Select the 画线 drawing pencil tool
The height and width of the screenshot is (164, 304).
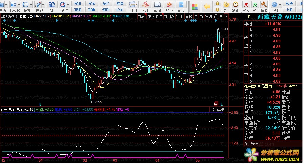point(38,4)
